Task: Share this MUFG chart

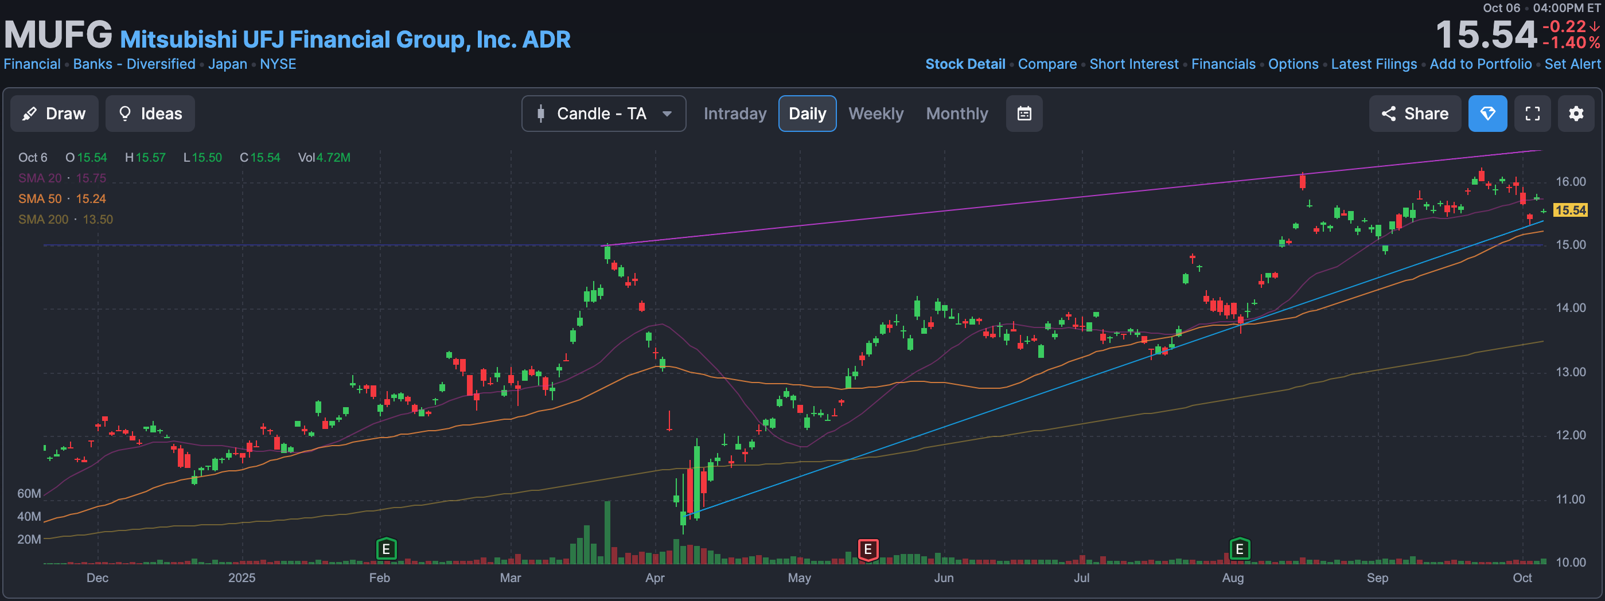Action: [x=1415, y=114]
